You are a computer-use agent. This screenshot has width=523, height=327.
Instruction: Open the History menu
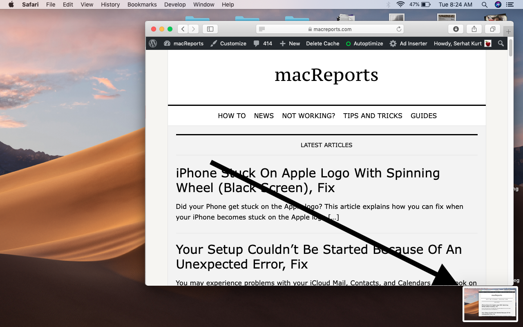coord(110,4)
